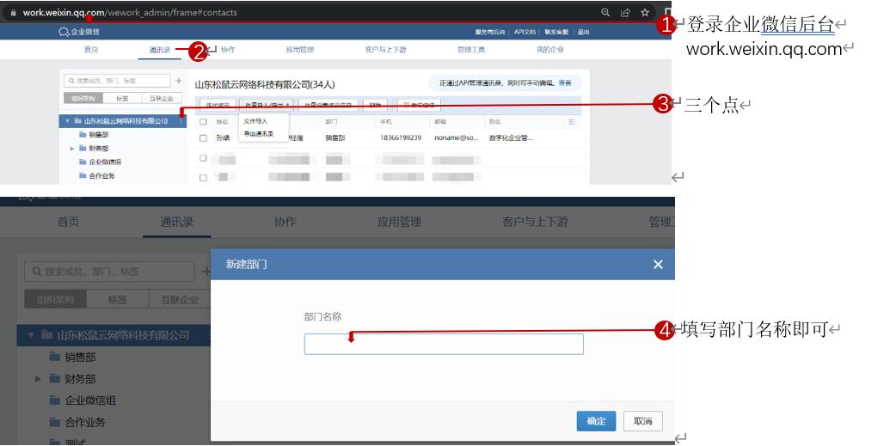The height and width of the screenshot is (446, 896).
Task: Click the 部门 column header
Action: click(331, 122)
